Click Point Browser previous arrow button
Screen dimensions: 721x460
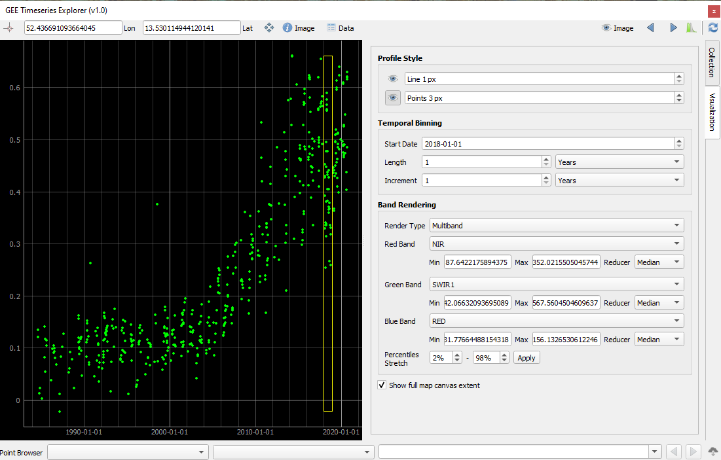click(x=674, y=451)
